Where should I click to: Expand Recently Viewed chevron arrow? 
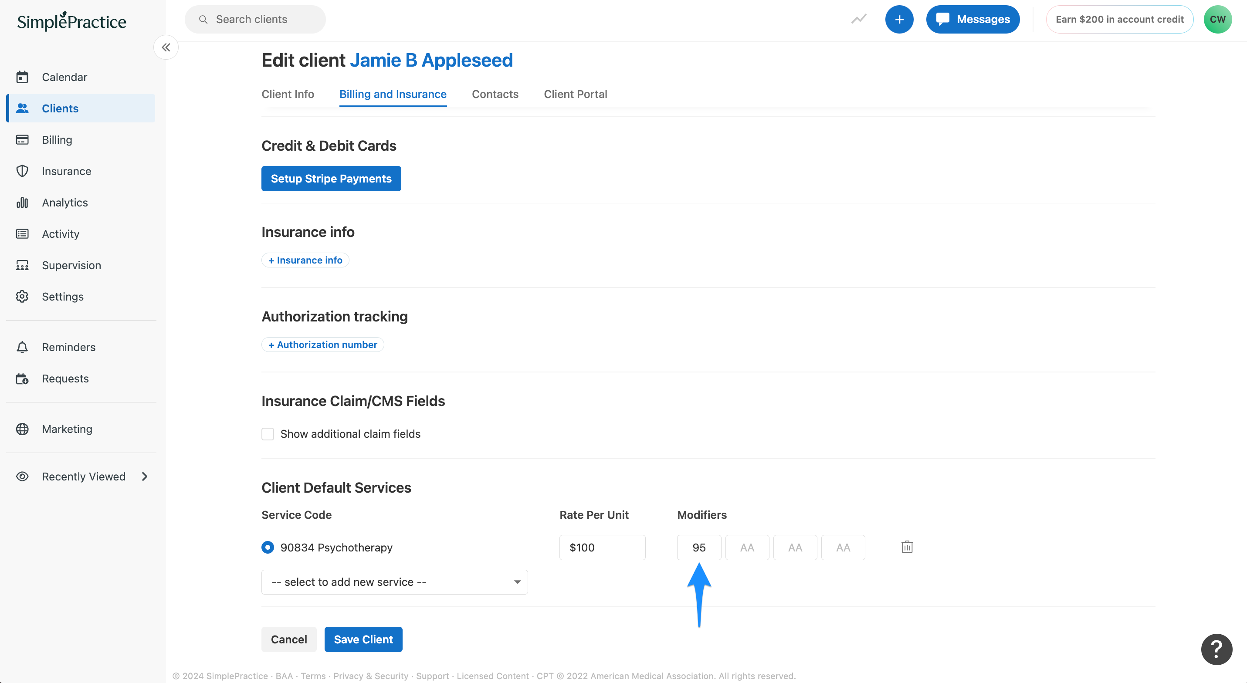[144, 476]
